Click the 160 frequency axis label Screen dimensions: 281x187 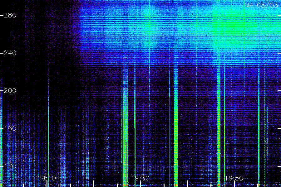[x=10, y=128]
